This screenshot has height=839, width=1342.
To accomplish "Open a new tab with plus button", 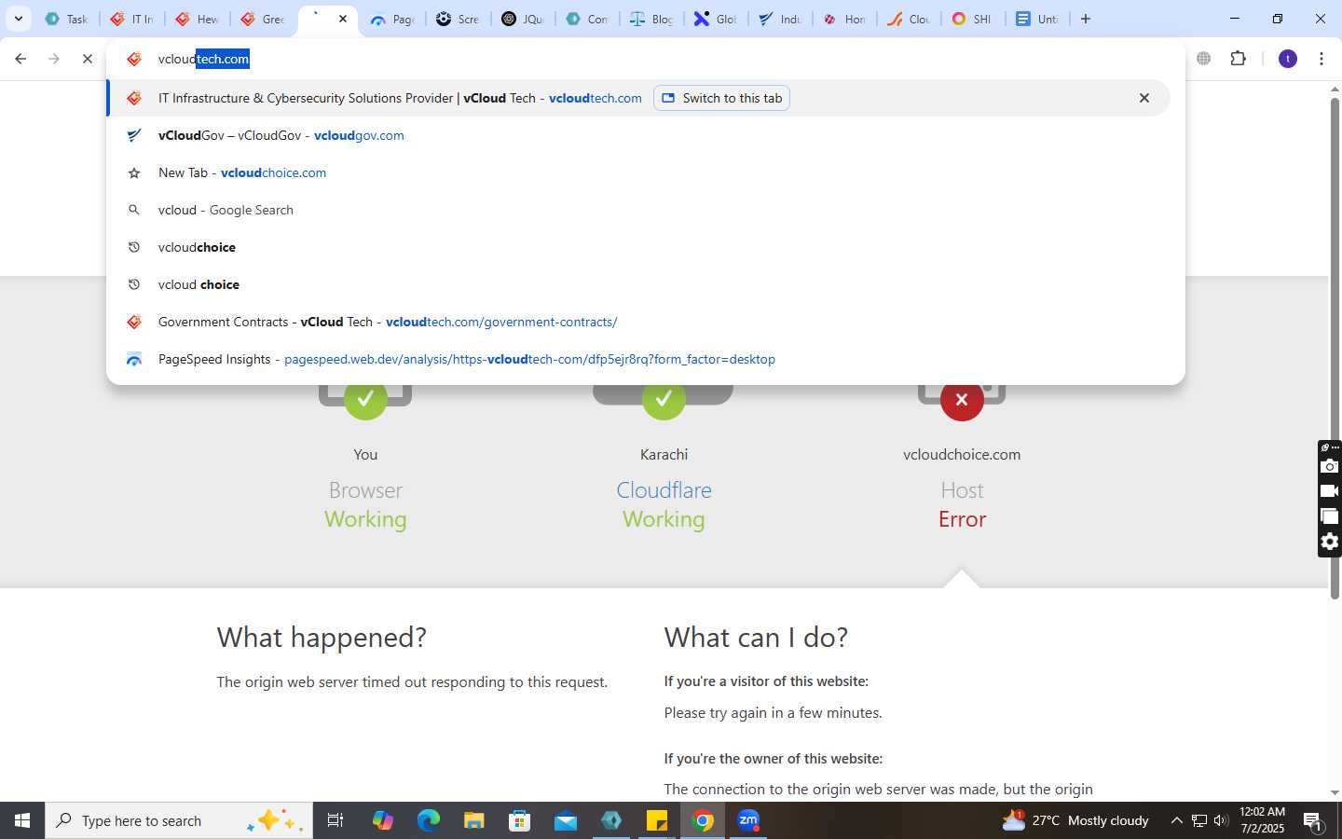I will (x=1086, y=19).
